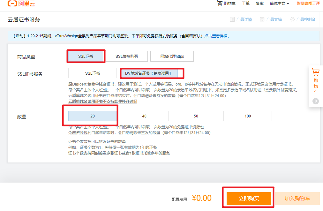Image resolution: width=323 pixels, height=211 pixels.
Task: Click the ¥0.00 configuration fee value
Action: 202,198
